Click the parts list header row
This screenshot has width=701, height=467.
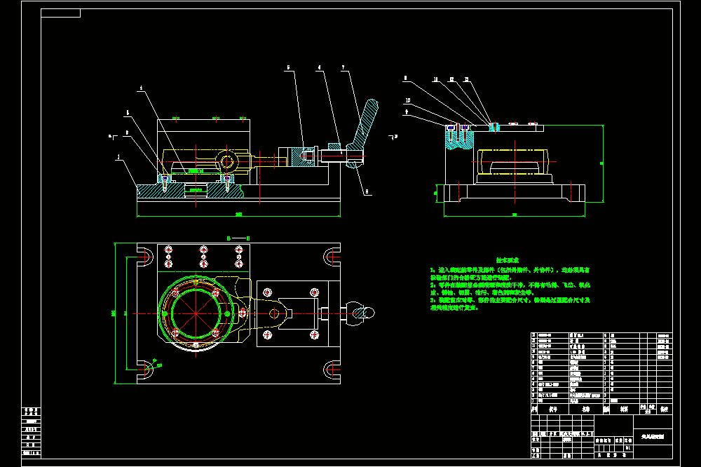pos(601,410)
